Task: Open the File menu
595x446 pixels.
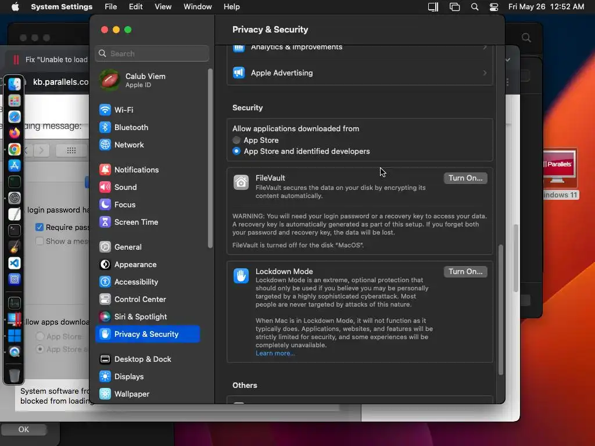Action: 111,7
